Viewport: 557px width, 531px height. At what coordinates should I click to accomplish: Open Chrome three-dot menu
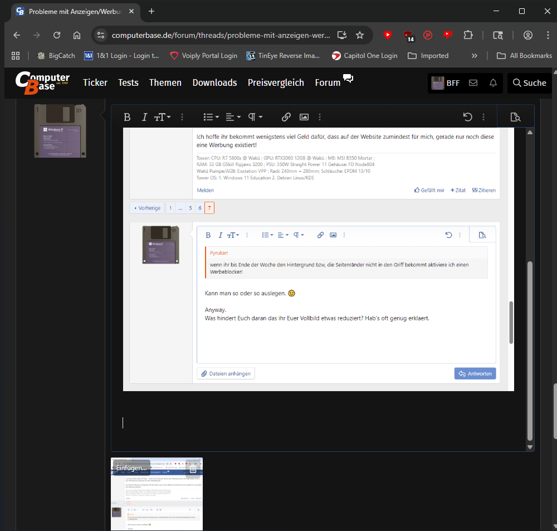pos(548,35)
